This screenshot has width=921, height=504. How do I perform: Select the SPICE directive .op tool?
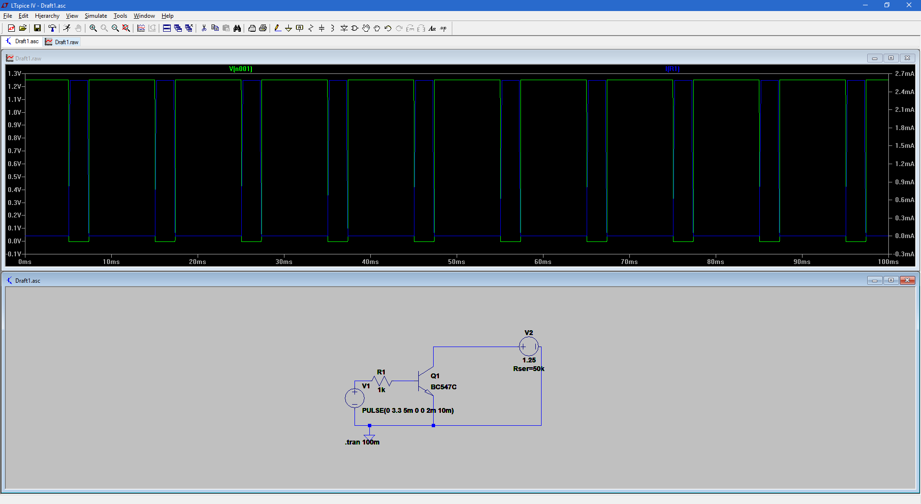[x=443, y=28]
